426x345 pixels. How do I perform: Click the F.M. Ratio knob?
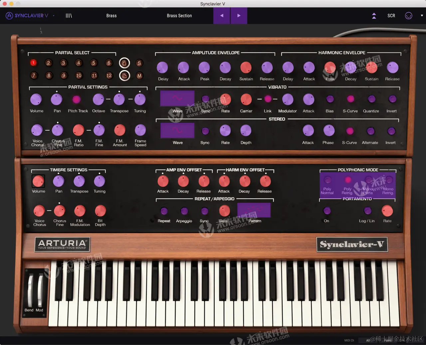(x=79, y=130)
